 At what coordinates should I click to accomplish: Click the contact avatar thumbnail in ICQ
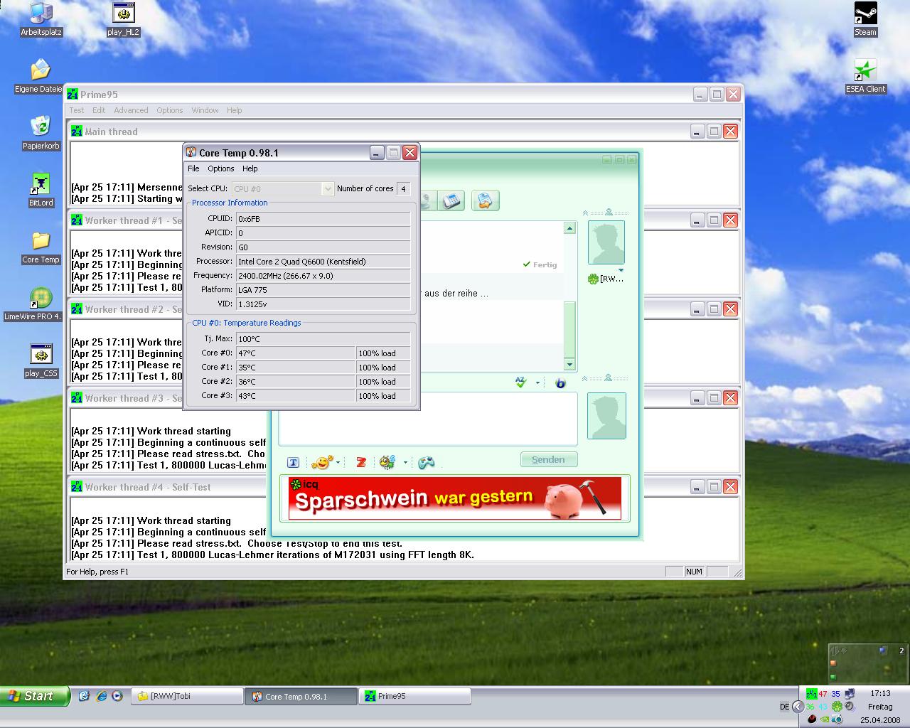[606, 242]
